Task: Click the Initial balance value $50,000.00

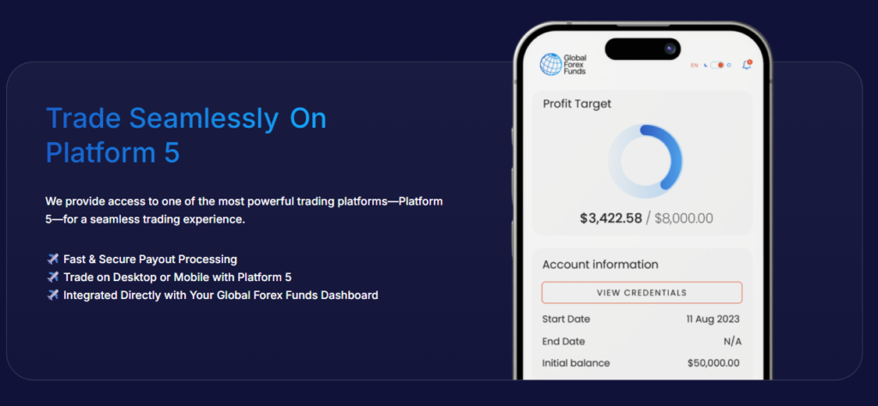Action: pyautogui.click(x=713, y=363)
